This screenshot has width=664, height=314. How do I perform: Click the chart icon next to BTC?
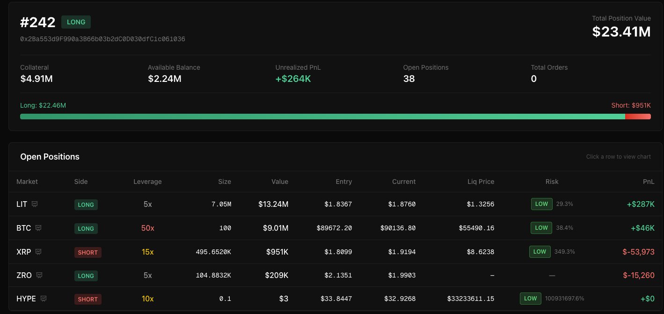[38, 228]
